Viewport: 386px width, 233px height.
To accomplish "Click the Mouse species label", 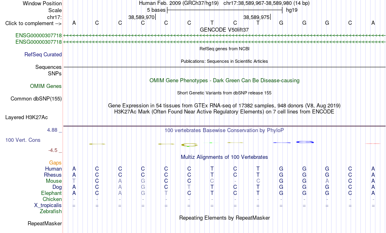I will pyautogui.click(x=54, y=181).
